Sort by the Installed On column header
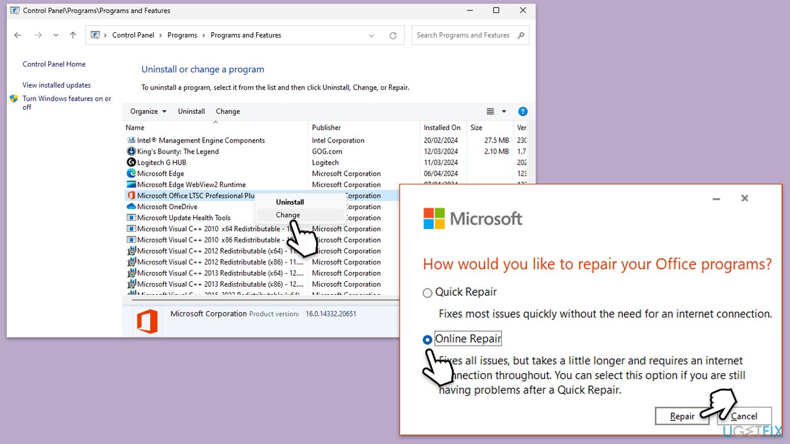Viewport: 790px width, 444px height. tap(444, 128)
